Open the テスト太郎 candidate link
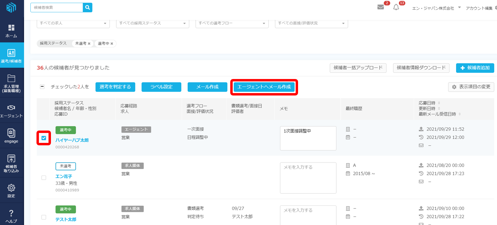The image size is (497, 225). [x=66, y=219]
